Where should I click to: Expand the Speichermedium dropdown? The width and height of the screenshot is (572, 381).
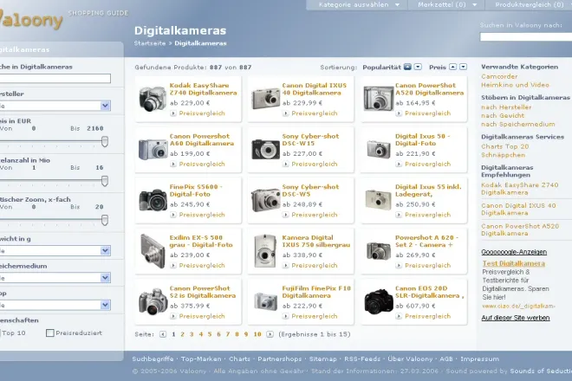click(x=105, y=278)
